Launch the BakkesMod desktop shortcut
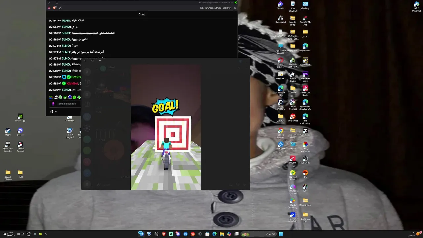423x238 pixels. (281, 19)
